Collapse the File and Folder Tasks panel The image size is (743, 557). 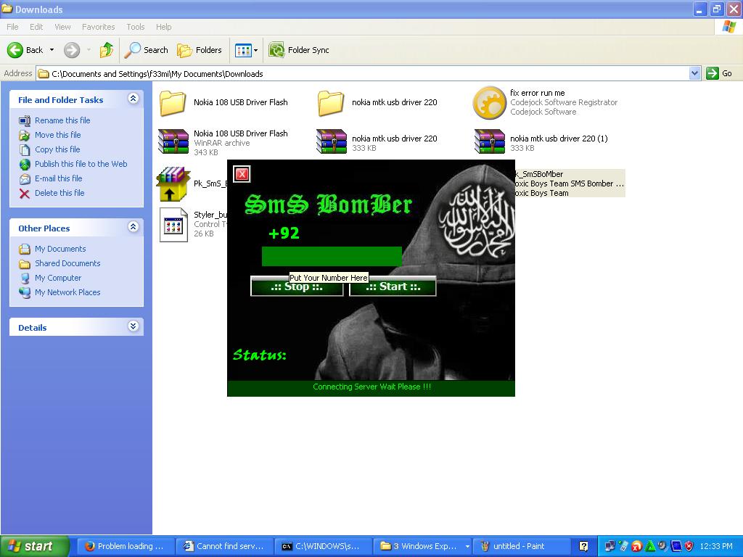click(134, 99)
